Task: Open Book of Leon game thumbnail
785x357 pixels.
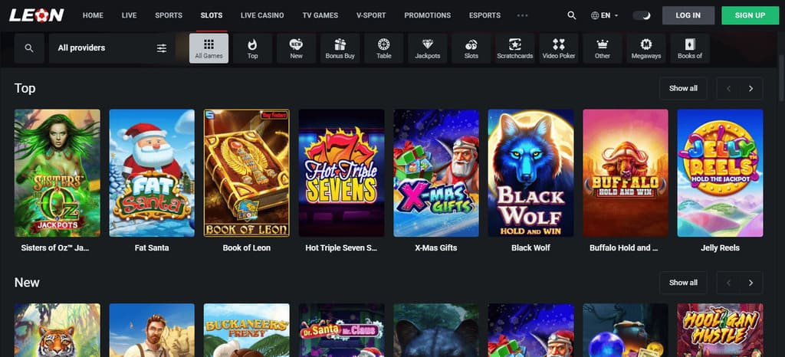Action: (x=246, y=173)
